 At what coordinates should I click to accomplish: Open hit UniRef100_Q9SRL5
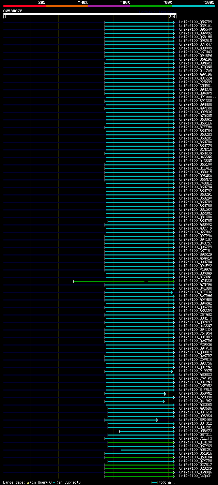[x=196, y=41]
